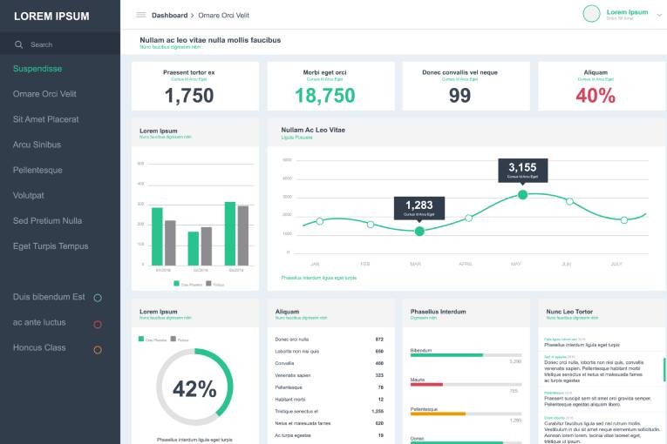667x444 pixels.
Task: Click the Nunc Leo Tortor panel title
Action: [x=569, y=312]
